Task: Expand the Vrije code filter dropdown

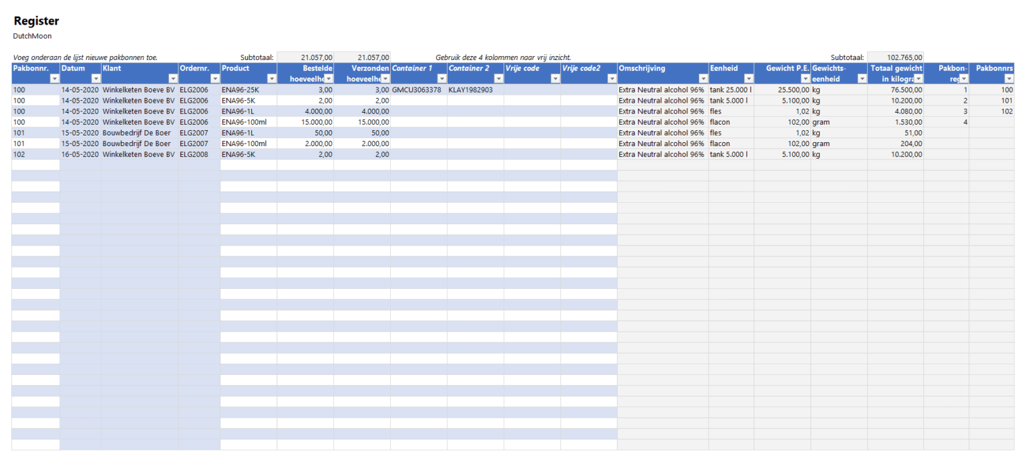Action: 556,79
